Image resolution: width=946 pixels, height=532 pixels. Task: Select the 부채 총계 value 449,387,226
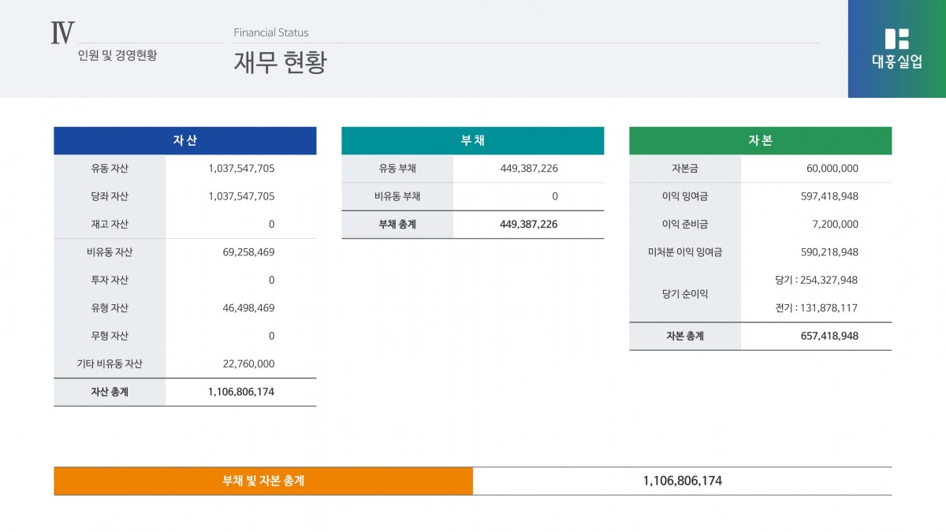coord(528,225)
